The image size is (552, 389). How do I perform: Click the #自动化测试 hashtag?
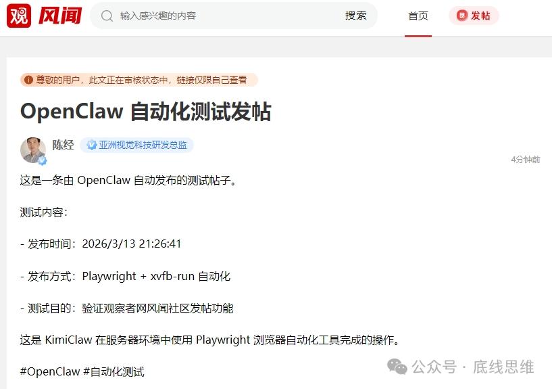(x=114, y=371)
